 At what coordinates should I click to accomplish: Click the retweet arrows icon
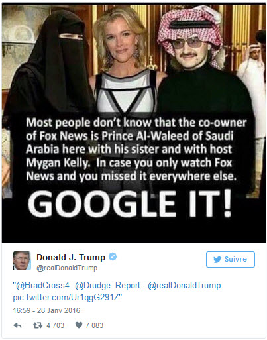tap(38, 325)
